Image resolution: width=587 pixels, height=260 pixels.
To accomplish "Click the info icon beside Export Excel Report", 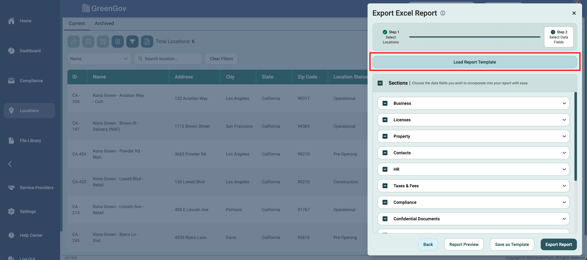I will pyautogui.click(x=443, y=13).
